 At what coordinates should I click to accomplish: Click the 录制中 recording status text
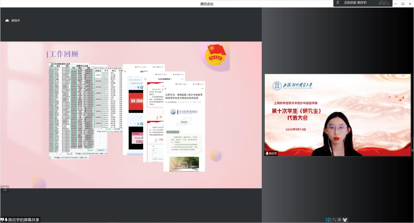(16, 21)
